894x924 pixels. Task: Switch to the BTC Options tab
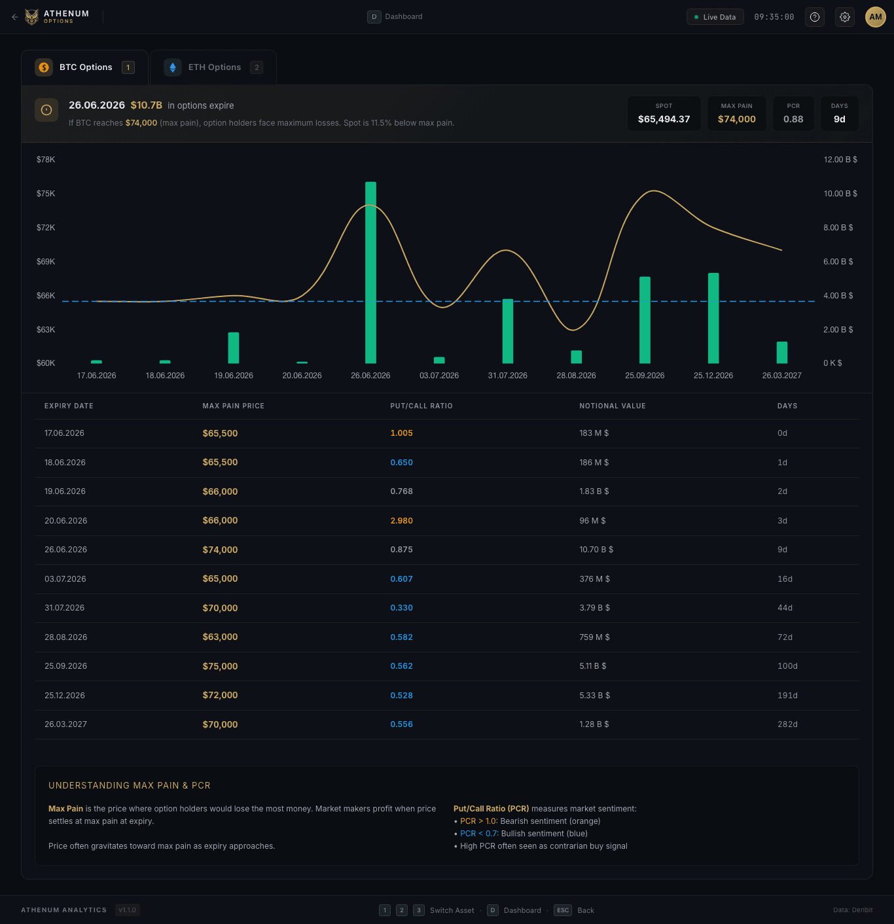(85, 67)
